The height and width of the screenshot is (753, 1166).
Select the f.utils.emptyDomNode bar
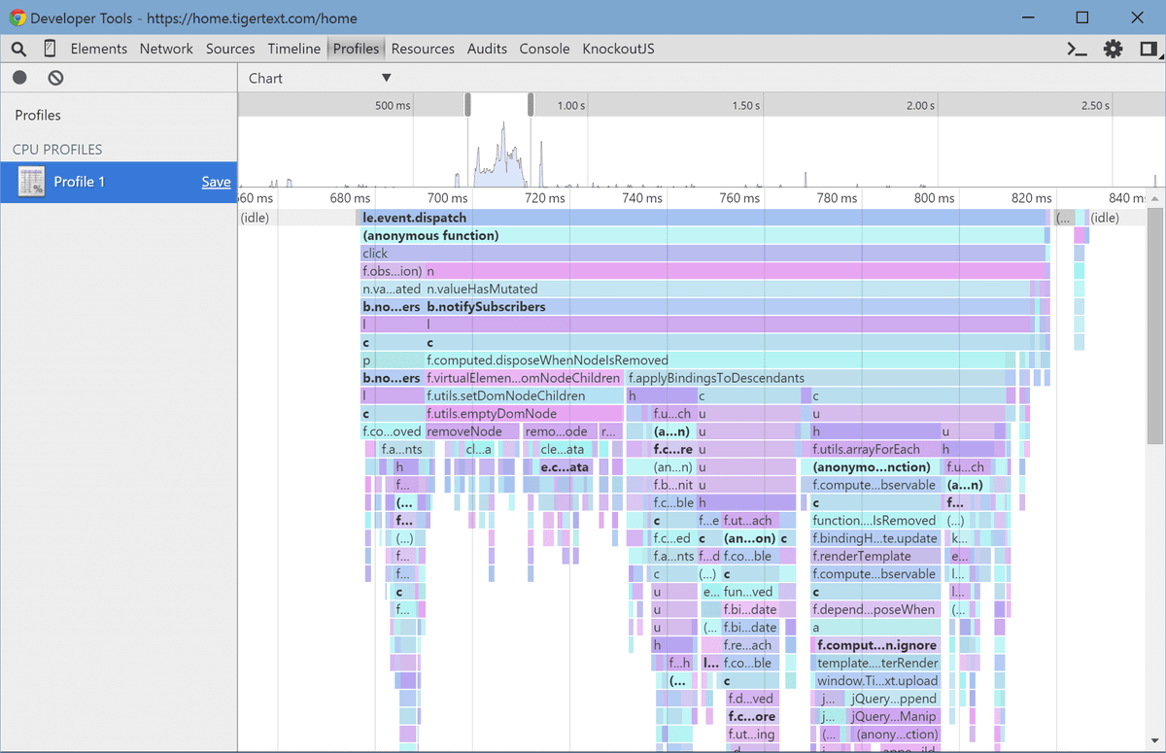[x=524, y=413]
